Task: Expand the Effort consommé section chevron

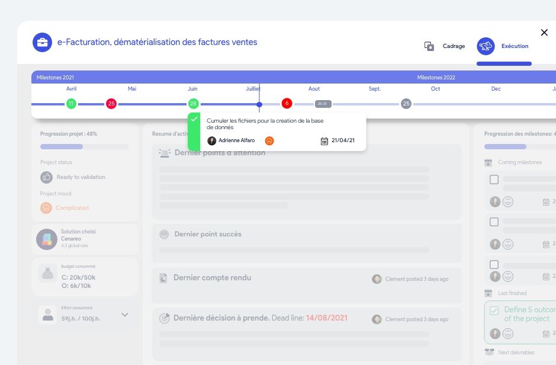Action: (x=125, y=315)
